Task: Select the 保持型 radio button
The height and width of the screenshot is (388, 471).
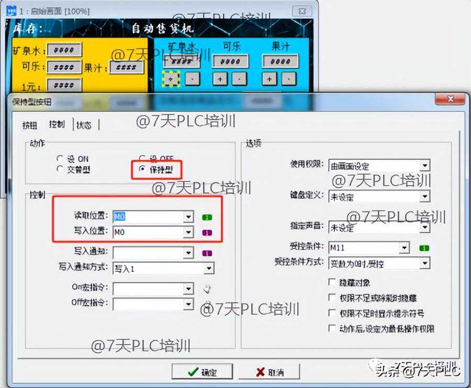Action: pos(142,169)
